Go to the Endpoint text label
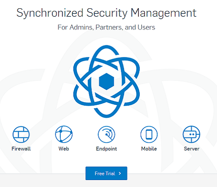This screenshot has width=217, height=187. pos(106,149)
